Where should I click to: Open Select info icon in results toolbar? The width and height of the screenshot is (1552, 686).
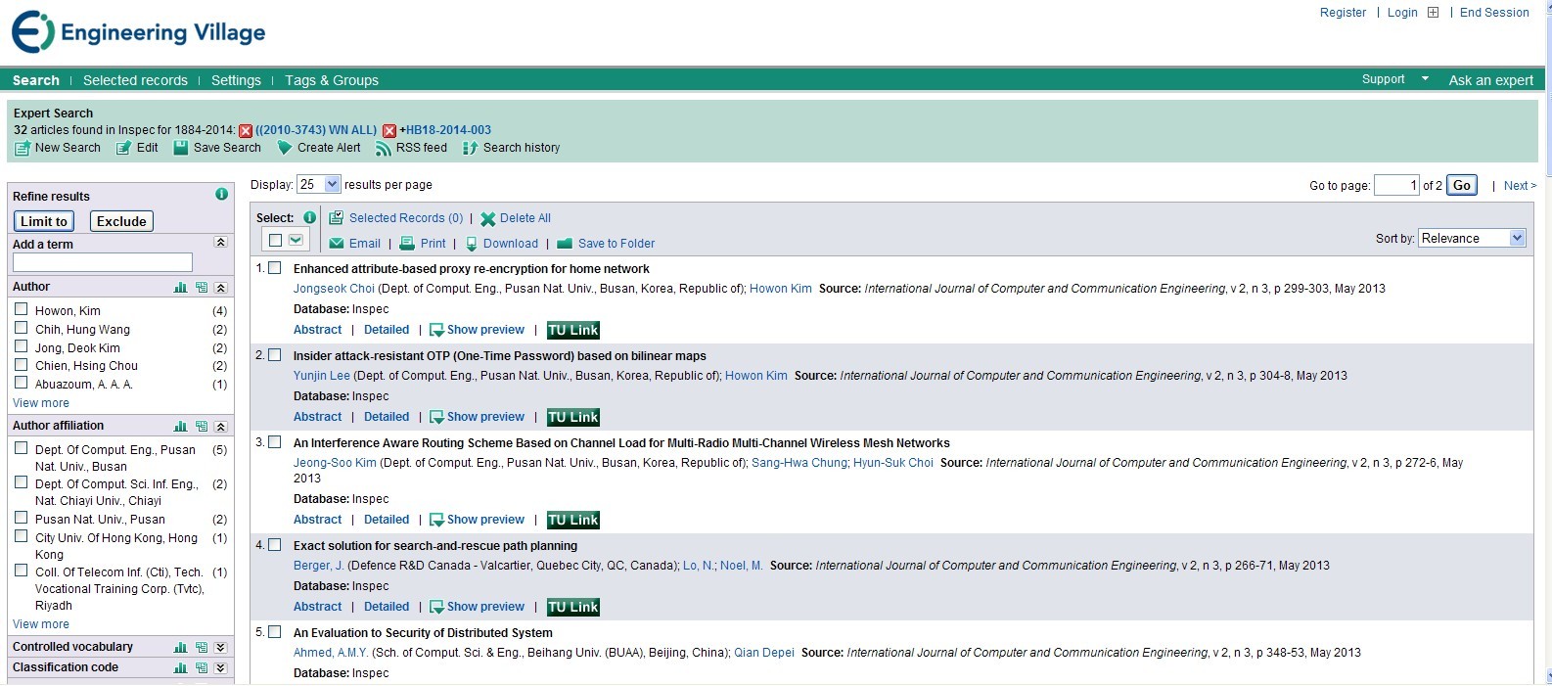pos(309,217)
